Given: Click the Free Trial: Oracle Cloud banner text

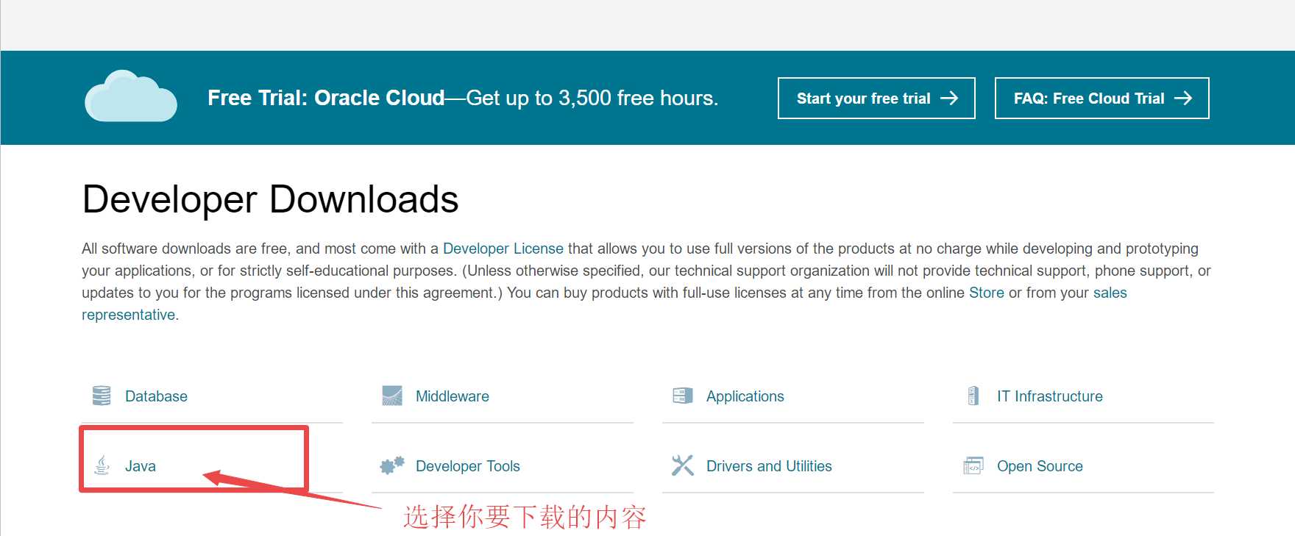Looking at the screenshot, I should click(463, 98).
